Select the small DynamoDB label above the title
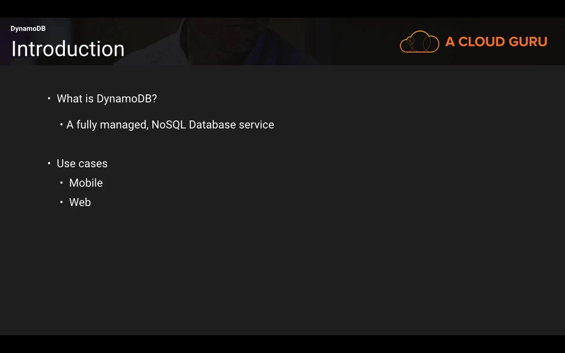This screenshot has height=353, width=565. click(x=28, y=29)
